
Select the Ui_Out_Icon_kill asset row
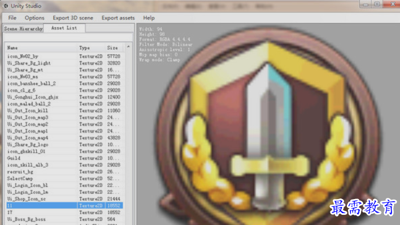click(64, 111)
